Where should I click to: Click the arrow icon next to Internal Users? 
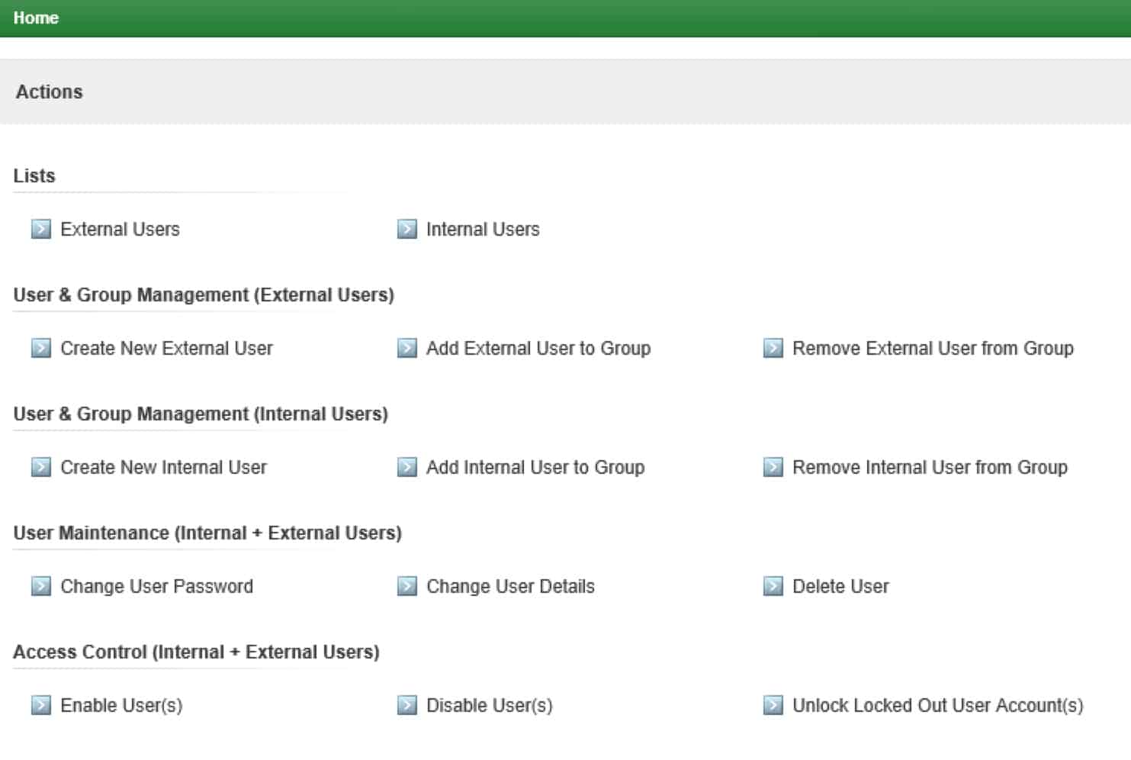[406, 229]
